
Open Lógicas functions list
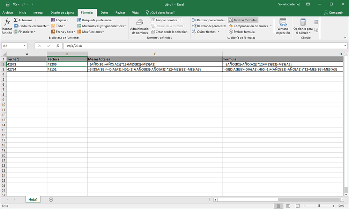click(60, 20)
